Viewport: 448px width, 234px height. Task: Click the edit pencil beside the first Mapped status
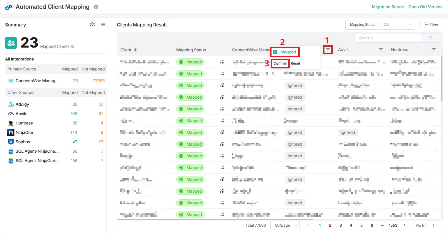(x=222, y=62)
